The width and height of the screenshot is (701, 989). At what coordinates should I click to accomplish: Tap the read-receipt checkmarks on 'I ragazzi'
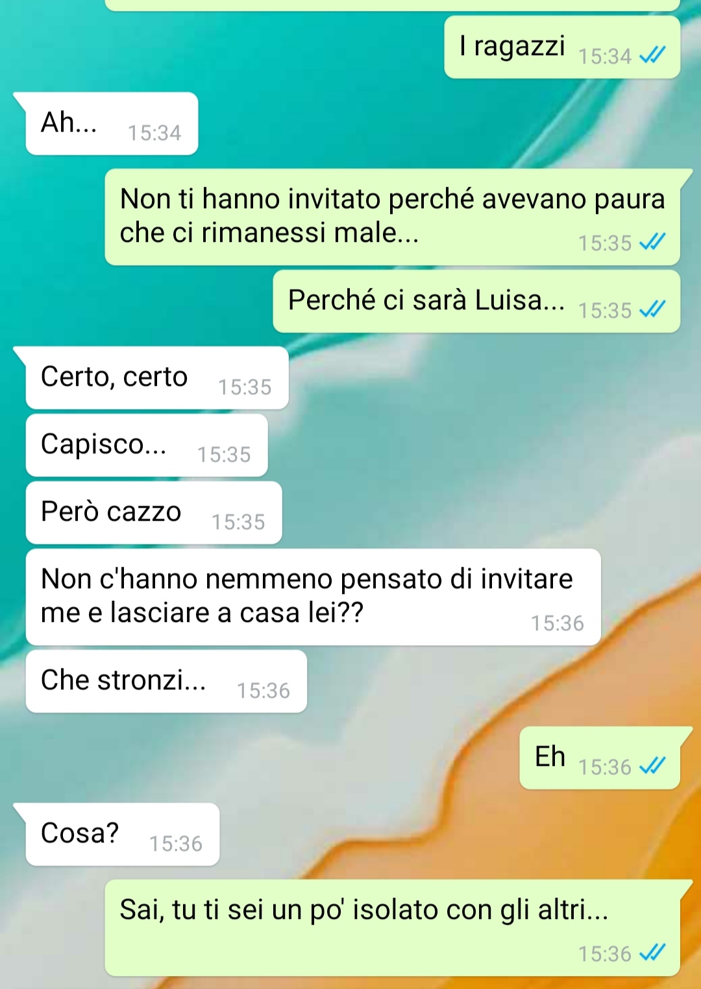(x=652, y=56)
